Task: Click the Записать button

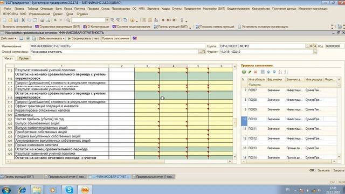Action: click(323, 170)
